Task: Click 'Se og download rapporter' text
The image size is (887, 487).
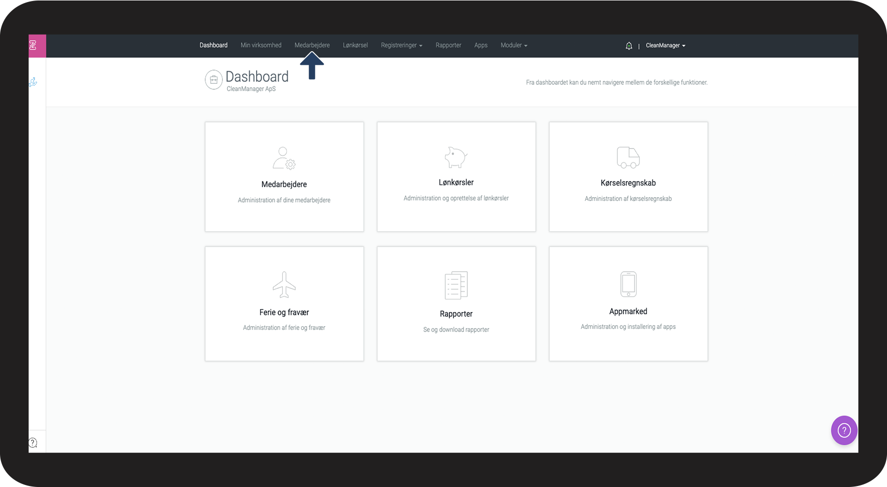Action: [456, 330]
